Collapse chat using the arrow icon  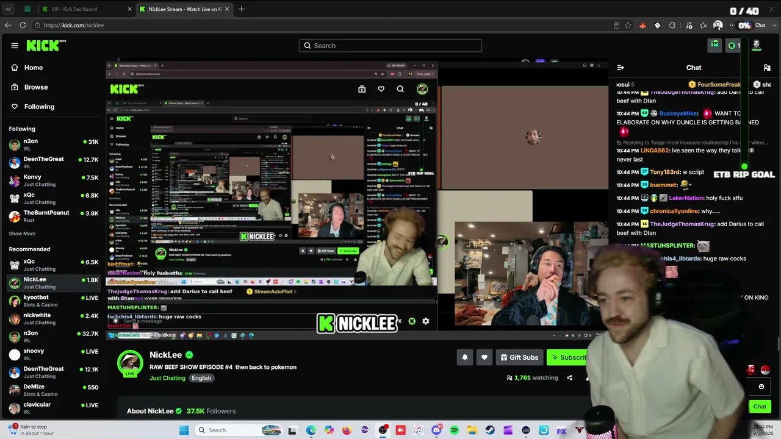[x=621, y=68]
